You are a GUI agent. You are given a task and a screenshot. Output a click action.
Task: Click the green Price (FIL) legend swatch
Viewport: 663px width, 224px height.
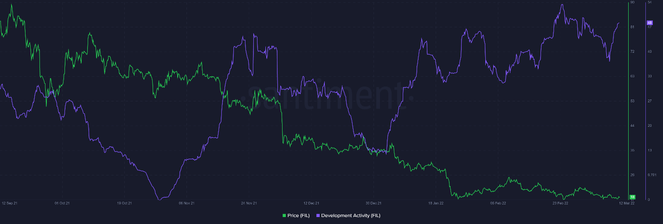[284, 216]
